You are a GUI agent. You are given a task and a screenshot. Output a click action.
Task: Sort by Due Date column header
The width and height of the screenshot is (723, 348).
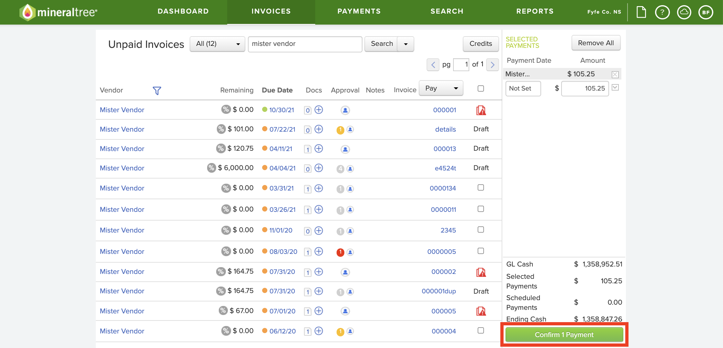[x=277, y=90]
